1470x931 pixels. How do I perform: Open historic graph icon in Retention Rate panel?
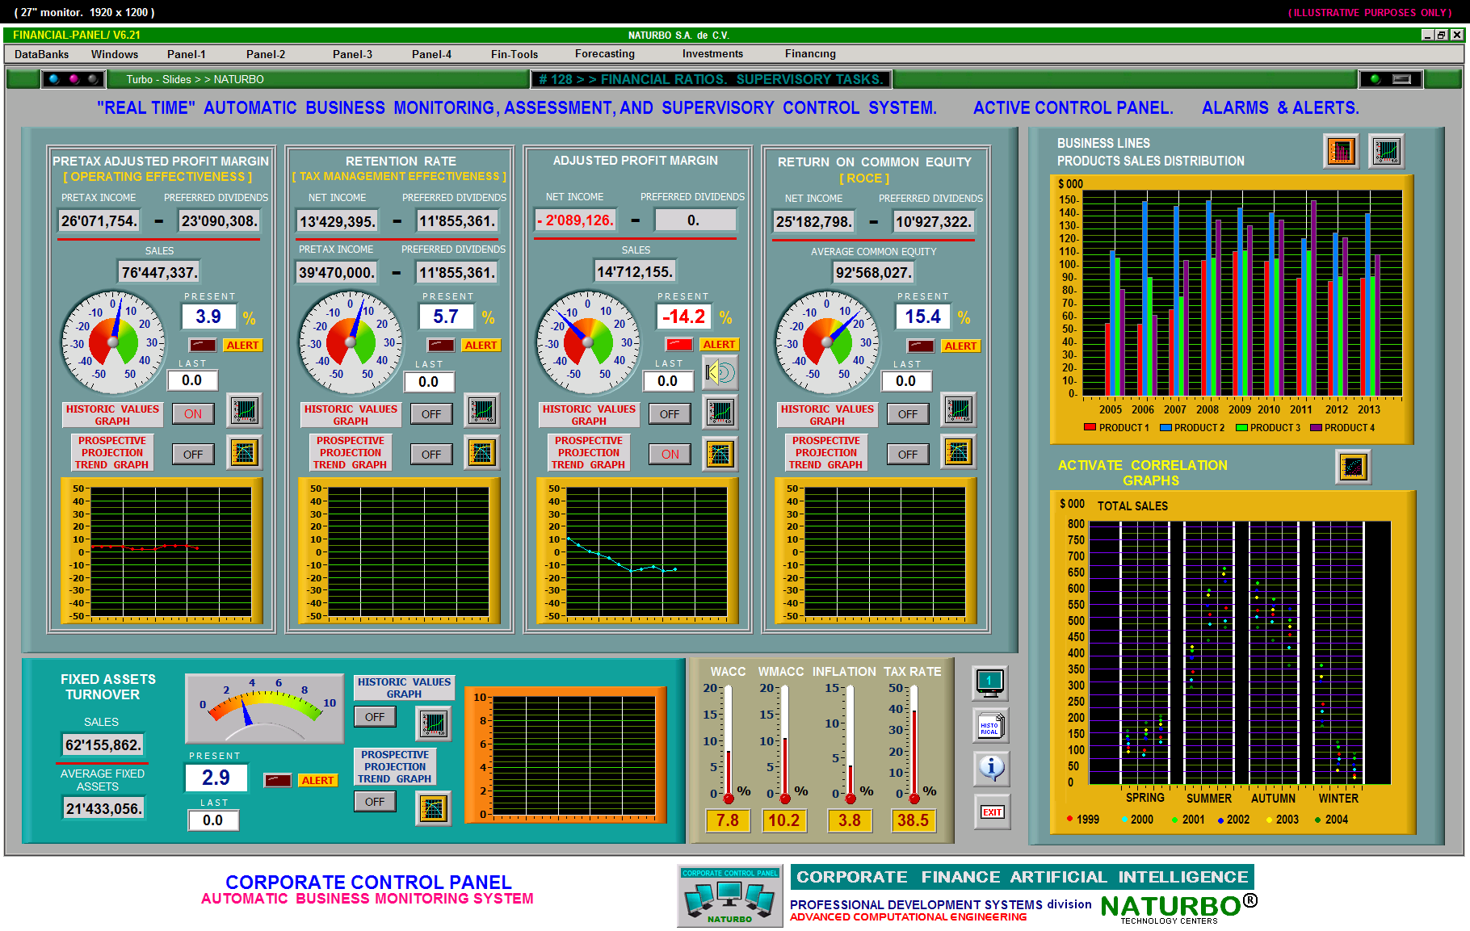point(482,411)
